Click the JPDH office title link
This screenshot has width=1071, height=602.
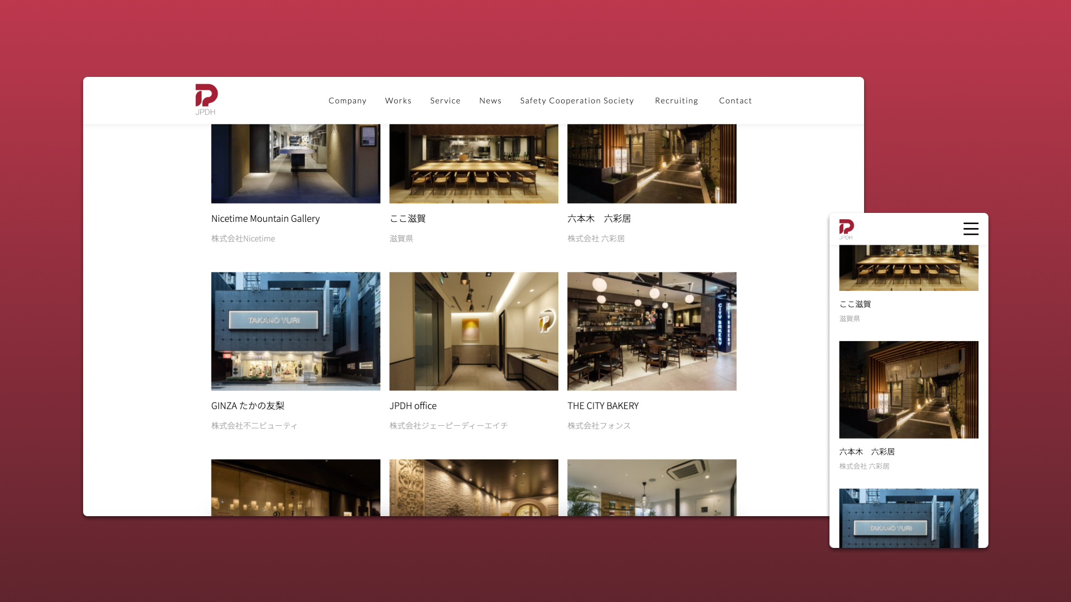click(x=413, y=406)
